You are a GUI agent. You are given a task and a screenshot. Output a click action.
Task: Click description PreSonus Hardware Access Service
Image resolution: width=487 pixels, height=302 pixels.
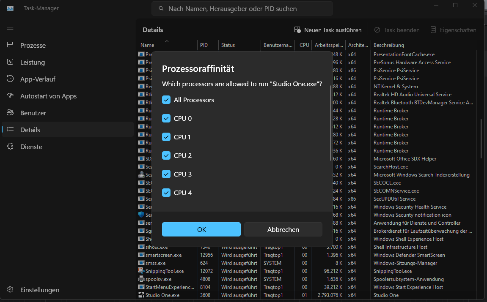412,63
